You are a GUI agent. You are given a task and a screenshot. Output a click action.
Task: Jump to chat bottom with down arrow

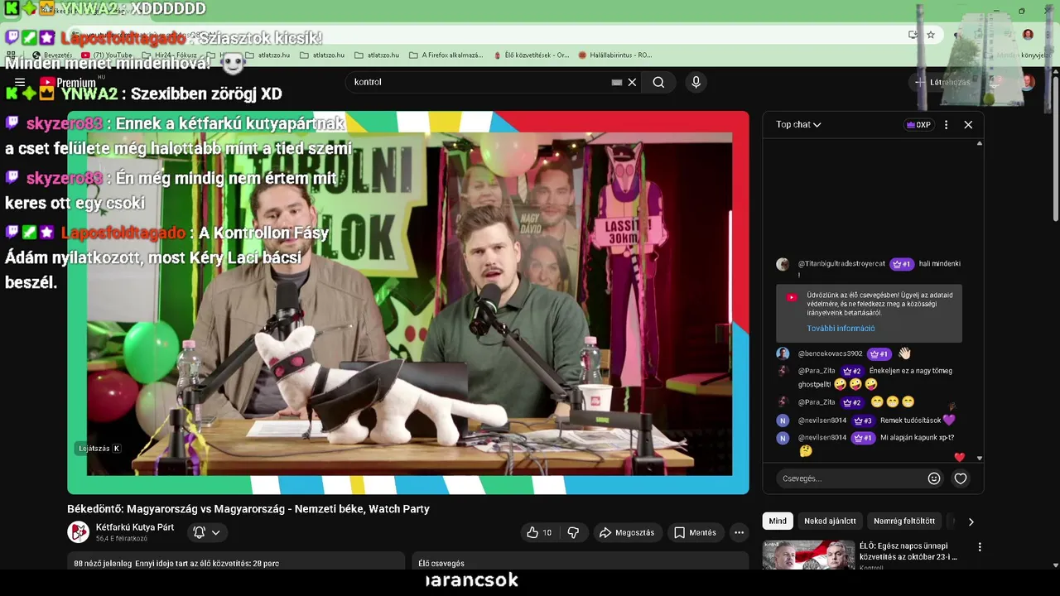click(x=980, y=458)
